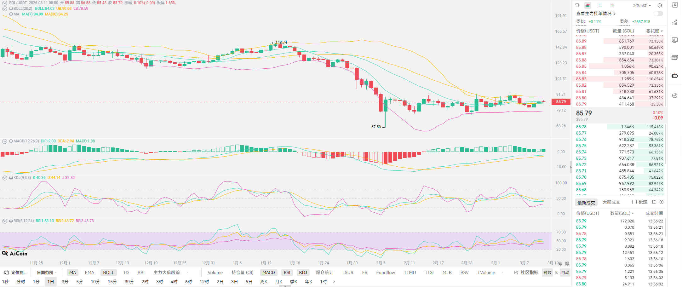Collapse the MACD indicator panel header

(x=5, y=141)
